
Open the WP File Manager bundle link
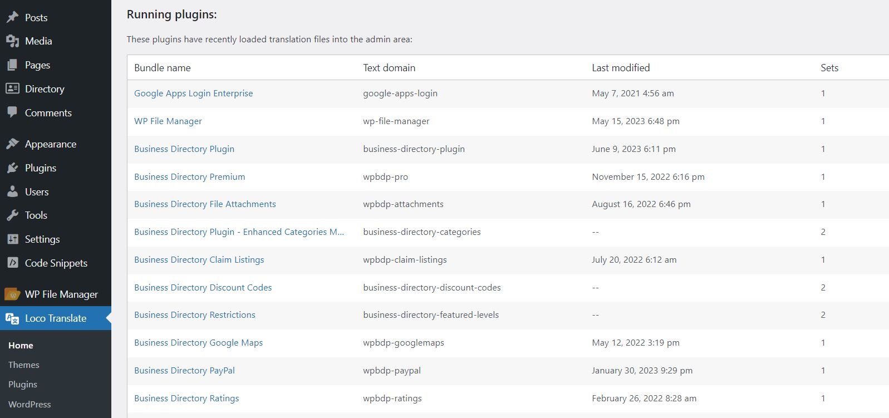tap(168, 121)
